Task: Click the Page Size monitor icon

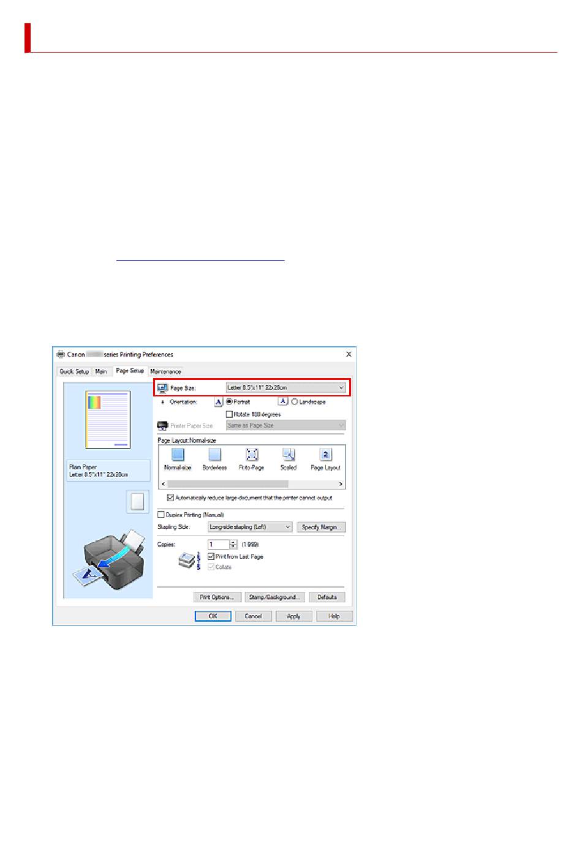Action: click(162, 387)
